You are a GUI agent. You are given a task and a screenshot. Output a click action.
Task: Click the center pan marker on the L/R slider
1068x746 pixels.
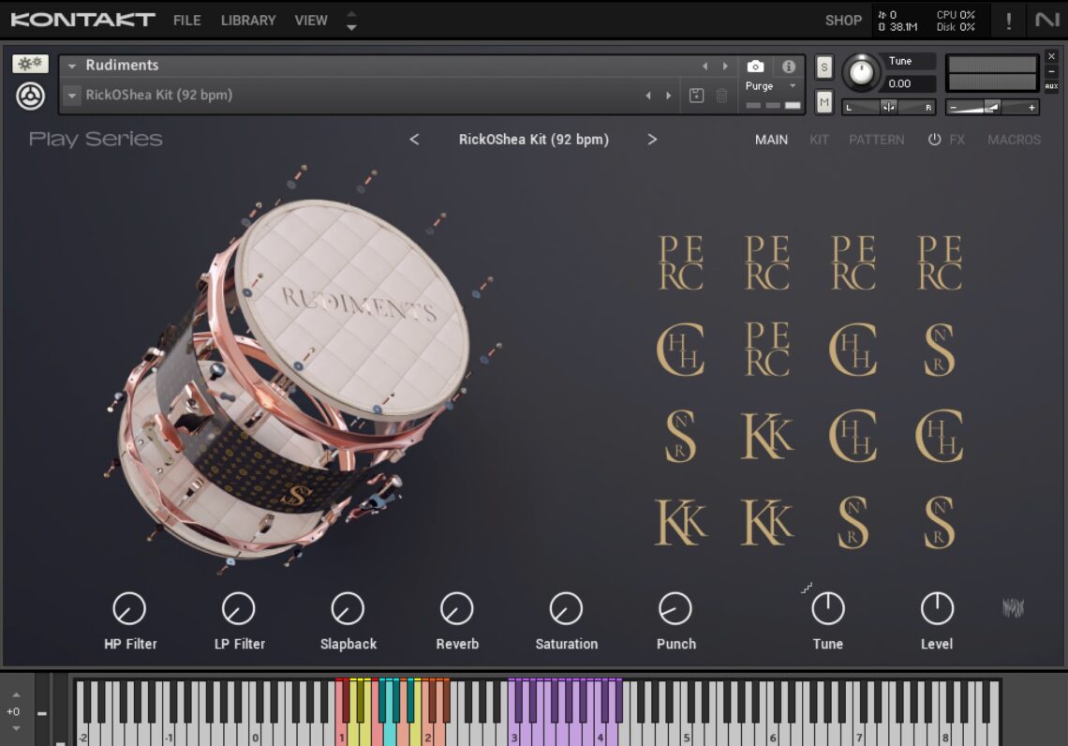[x=888, y=107]
